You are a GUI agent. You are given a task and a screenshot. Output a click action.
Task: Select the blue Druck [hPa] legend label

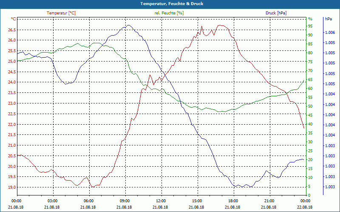click(276, 13)
